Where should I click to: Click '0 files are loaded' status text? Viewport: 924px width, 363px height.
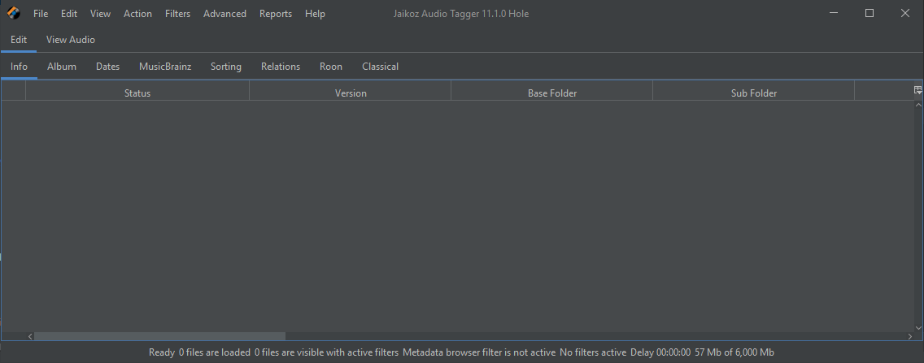[x=215, y=352]
